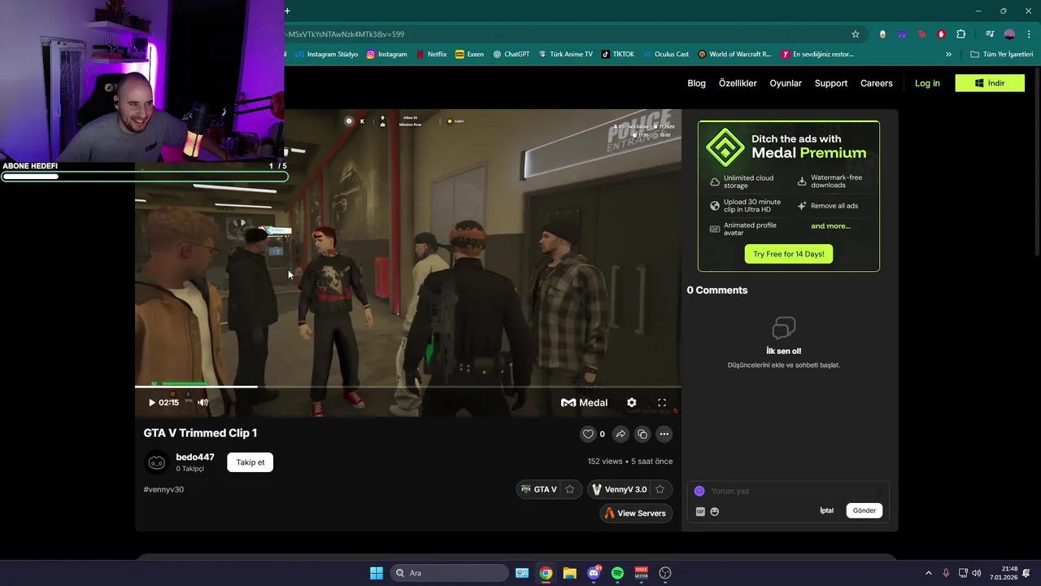Open Voicemeeter from the taskbar
The image size is (1041, 586).
point(641,573)
